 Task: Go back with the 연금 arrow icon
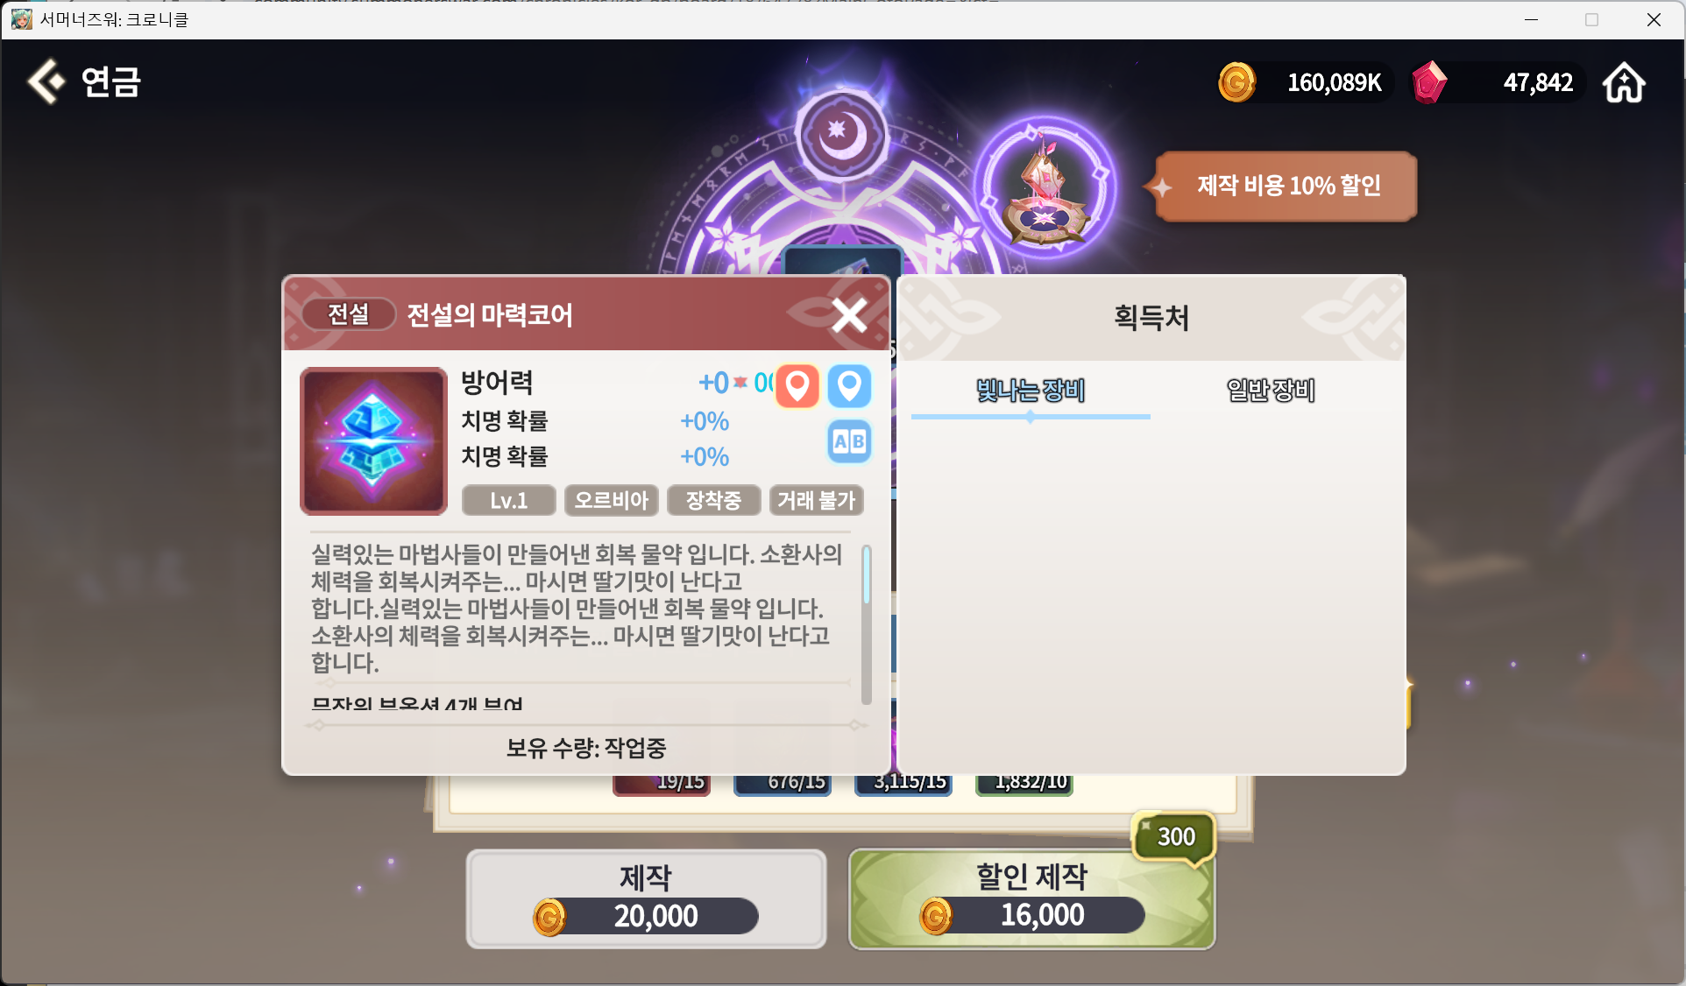pyautogui.click(x=46, y=81)
